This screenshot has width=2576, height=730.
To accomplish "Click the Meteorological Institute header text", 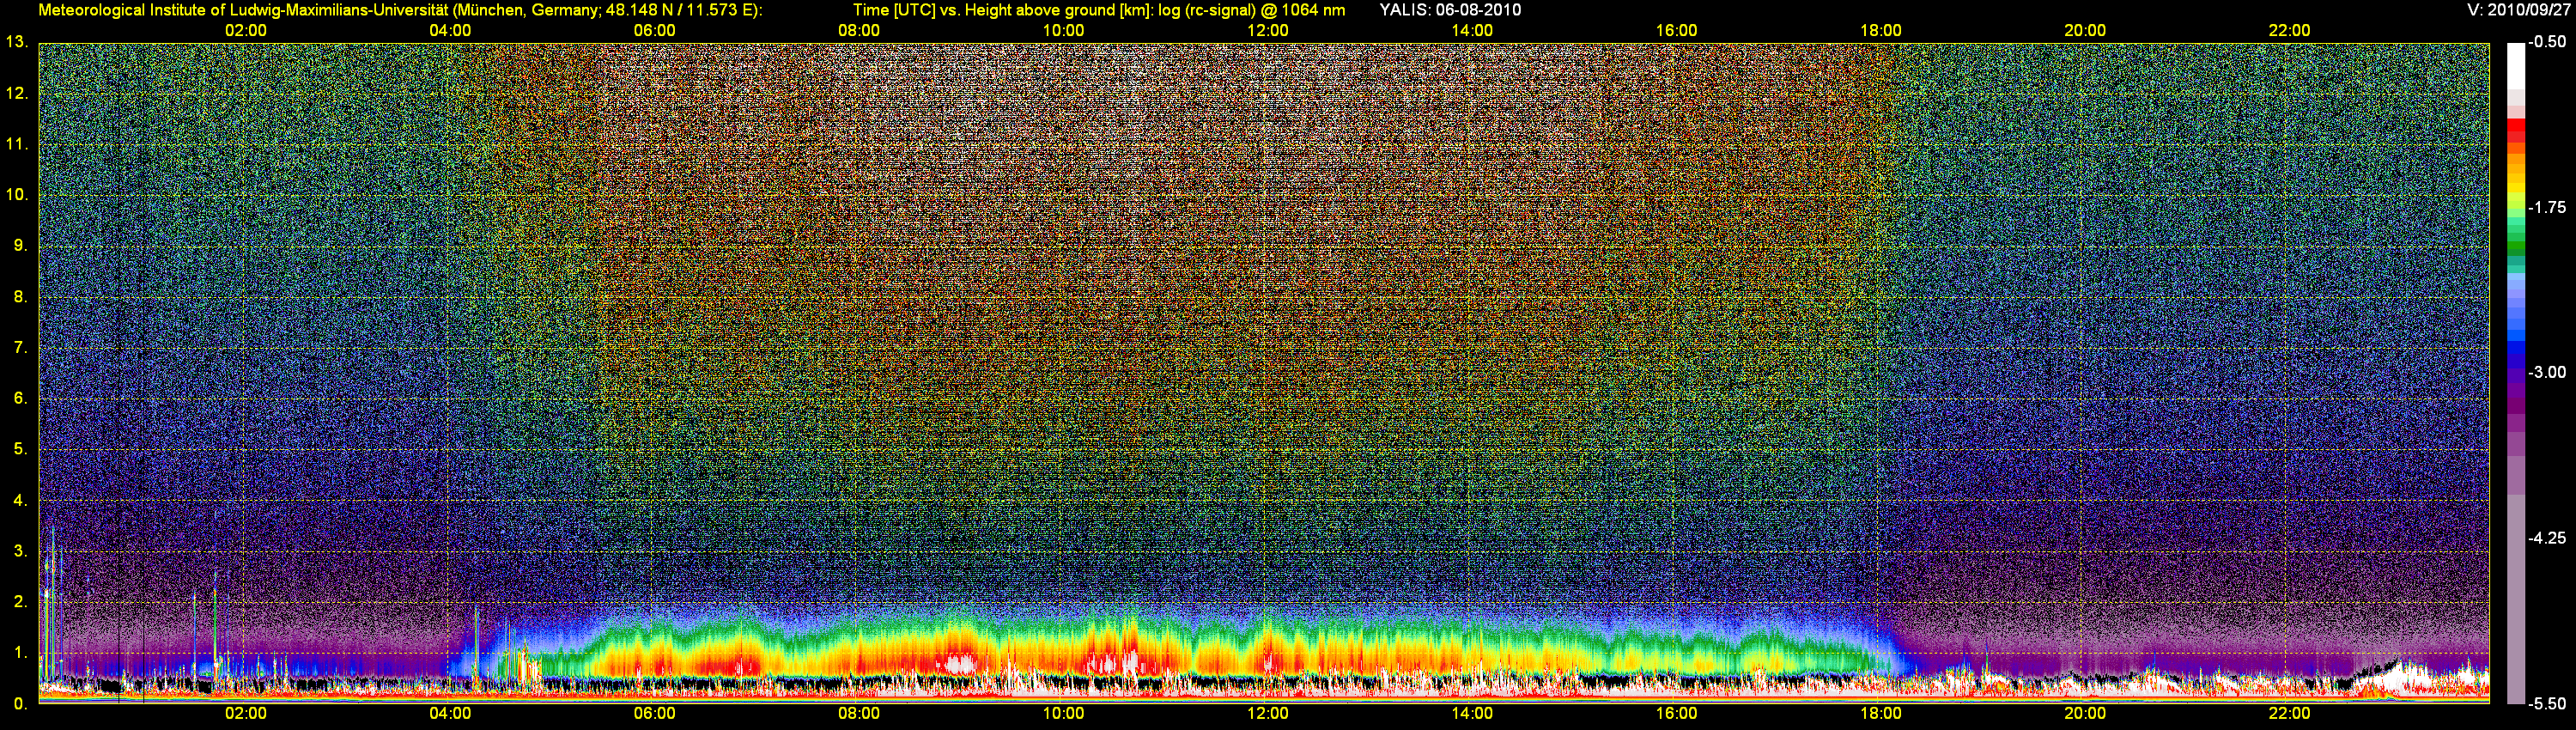I will [400, 10].
